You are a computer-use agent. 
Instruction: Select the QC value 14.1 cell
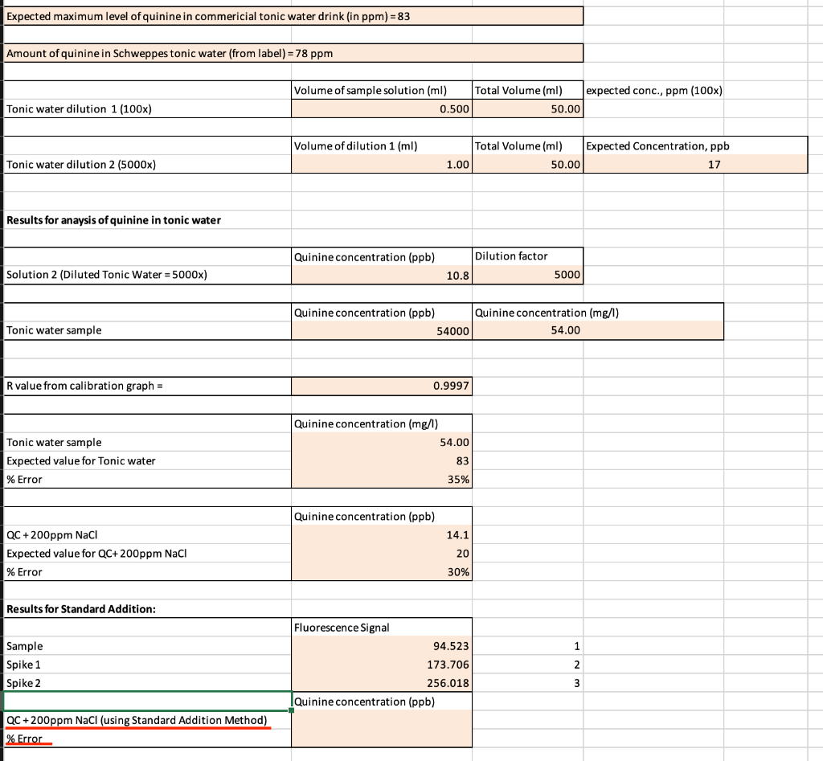[382, 535]
